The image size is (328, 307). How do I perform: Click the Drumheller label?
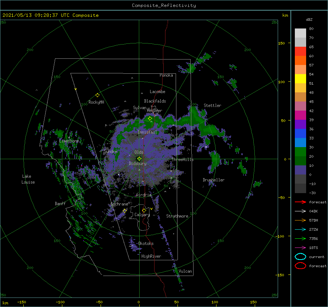click(x=214, y=180)
